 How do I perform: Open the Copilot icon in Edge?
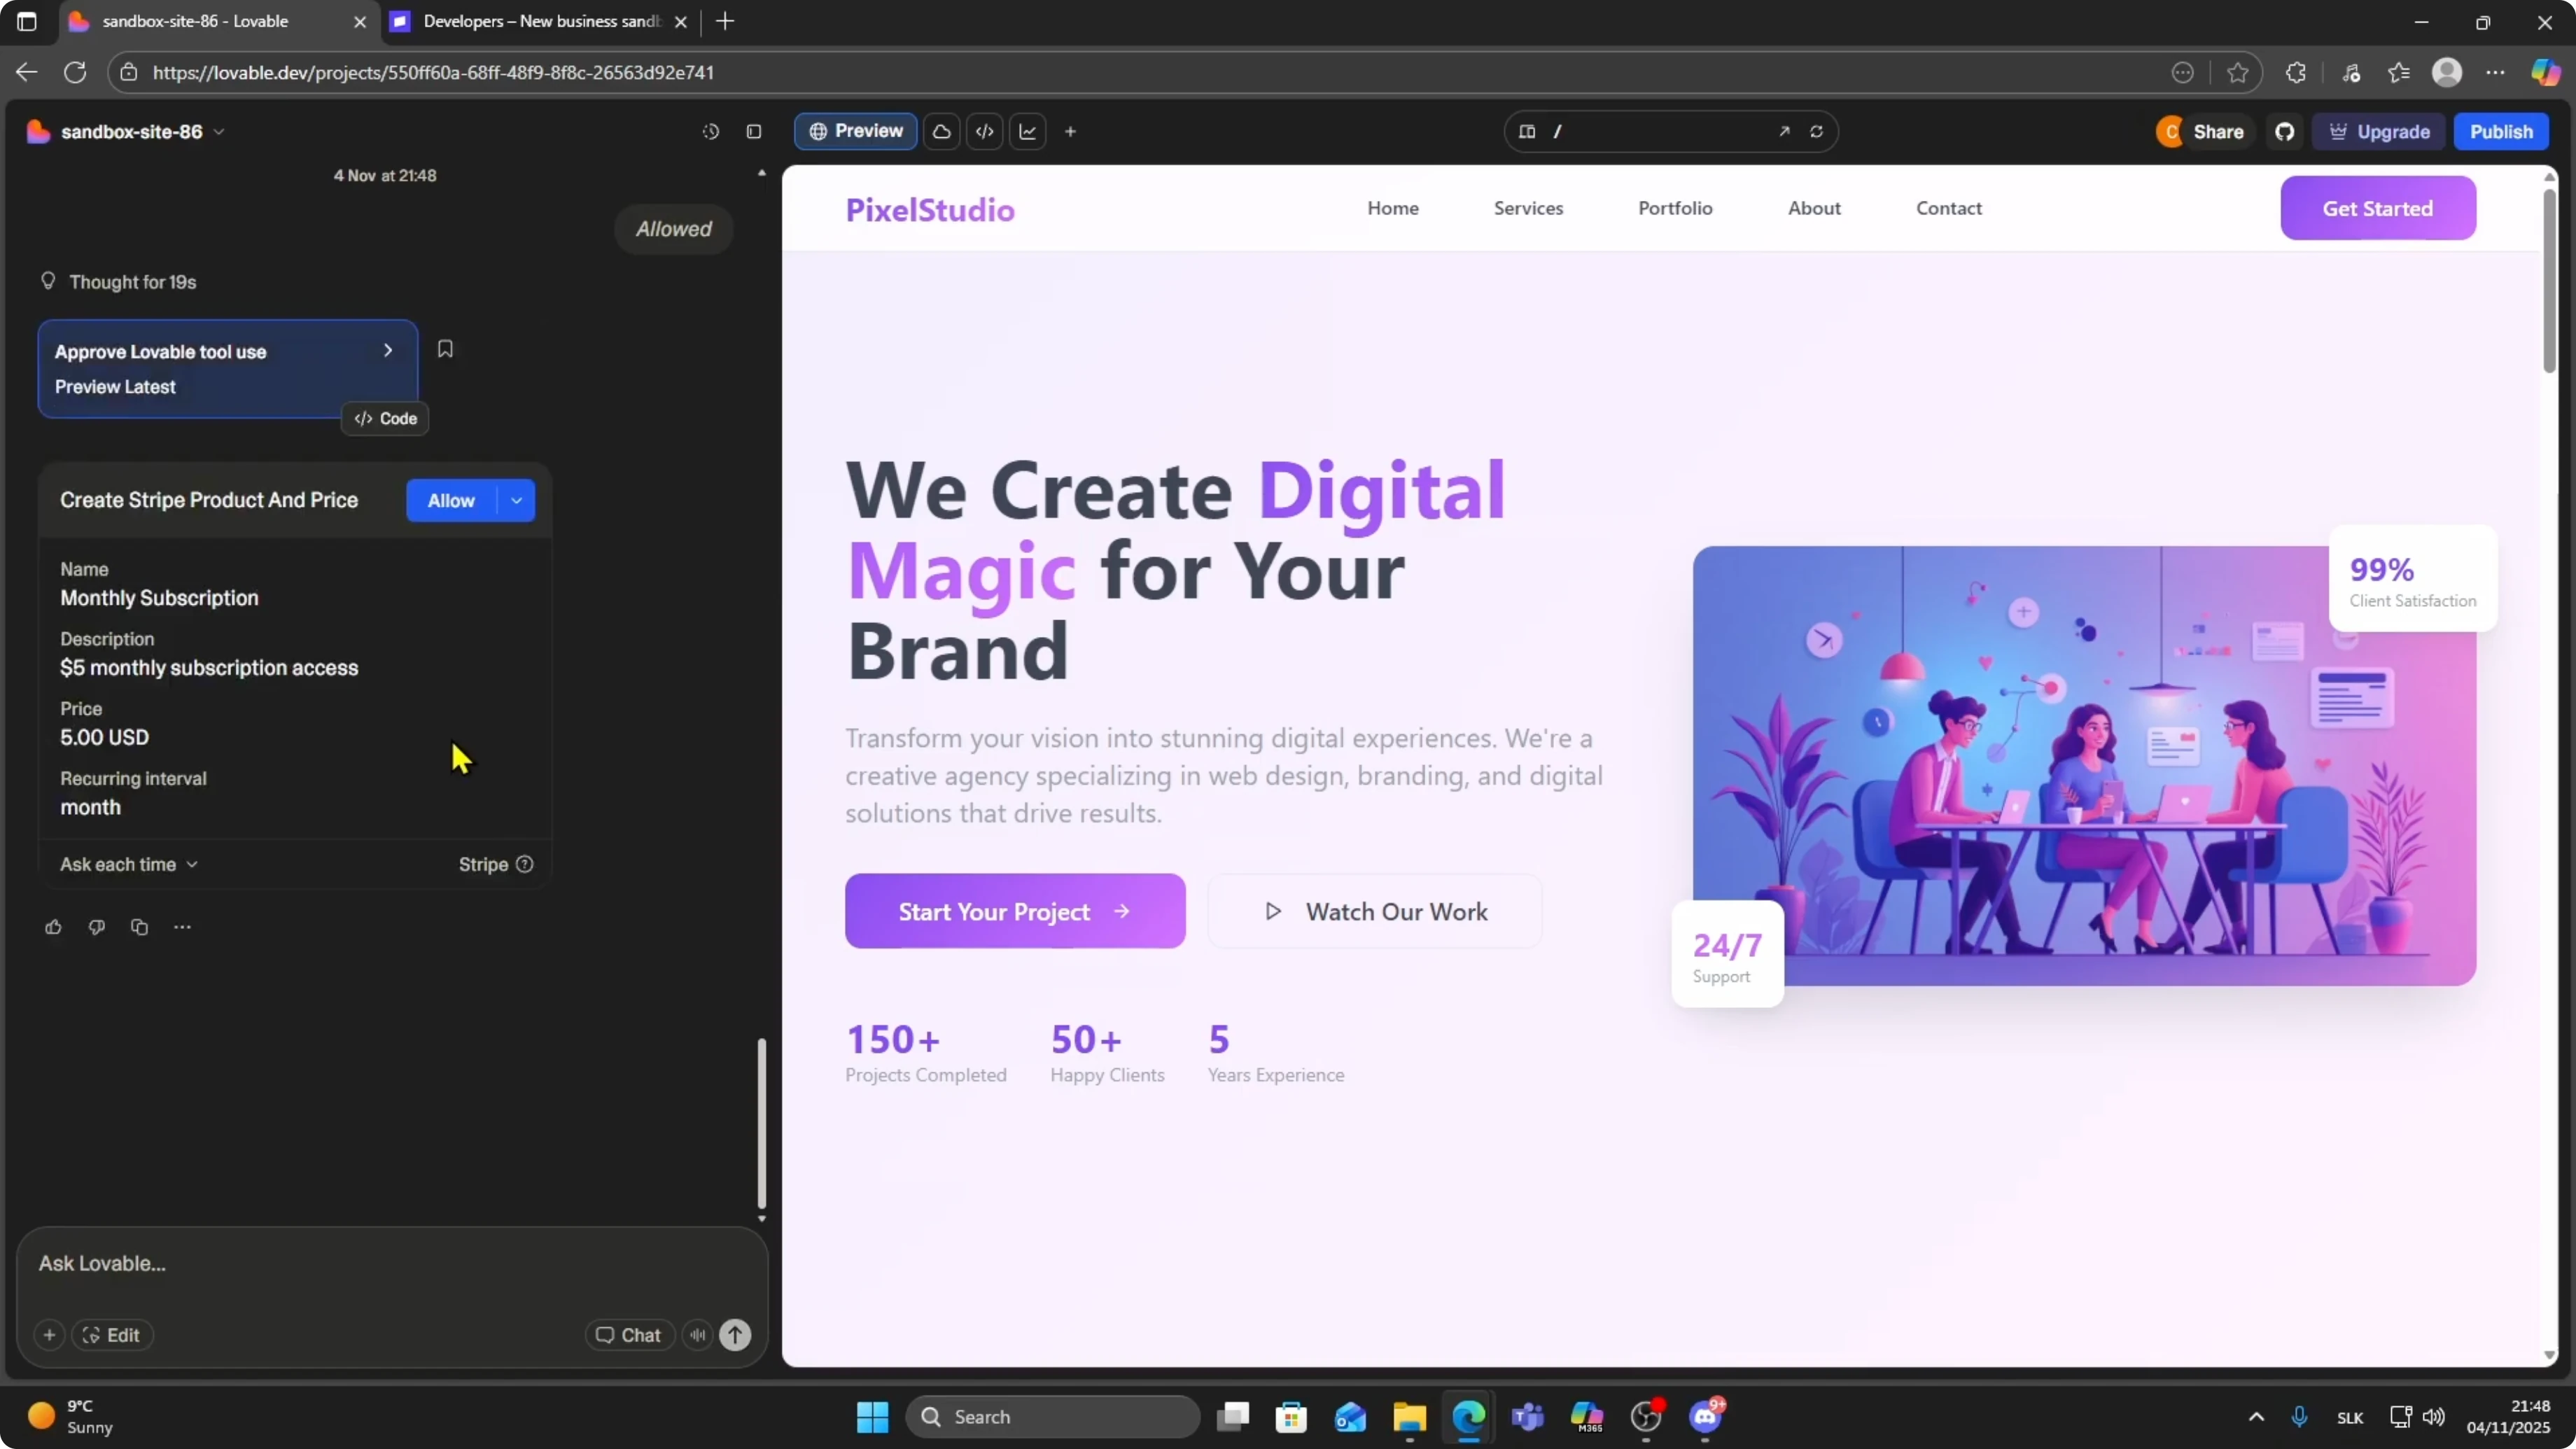[x=2545, y=72]
